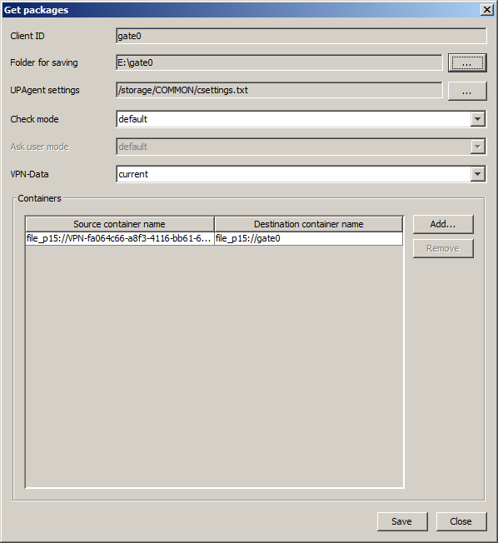Click the UPAgent settings path field
The width and height of the screenshot is (498, 543).
[279, 91]
